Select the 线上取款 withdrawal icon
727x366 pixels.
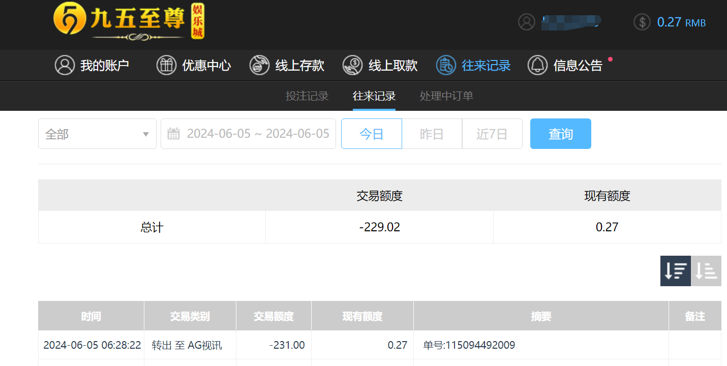click(x=352, y=65)
